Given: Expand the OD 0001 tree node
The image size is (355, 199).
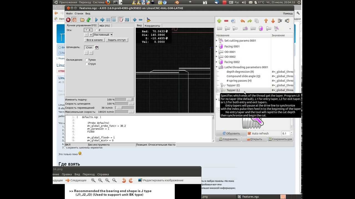Looking at the screenshot, I should 217,52.
